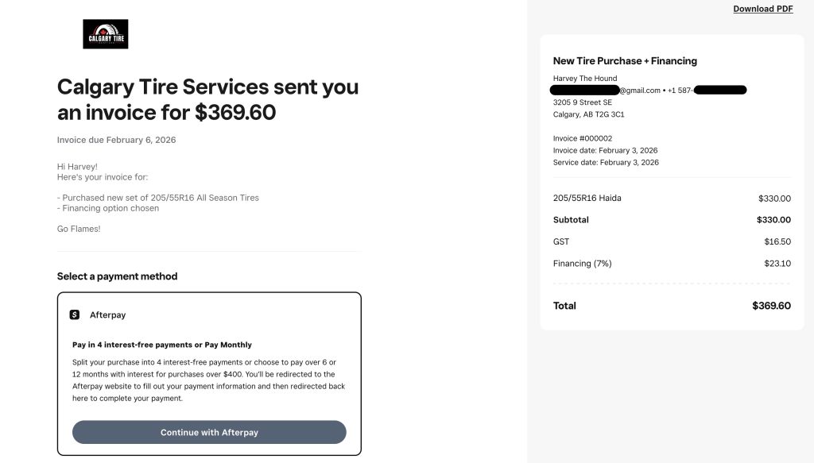
Task: Click the 205/55R16 Haida line item
Action: (587, 198)
